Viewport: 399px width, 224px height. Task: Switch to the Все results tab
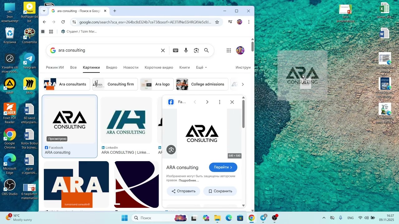73,68
